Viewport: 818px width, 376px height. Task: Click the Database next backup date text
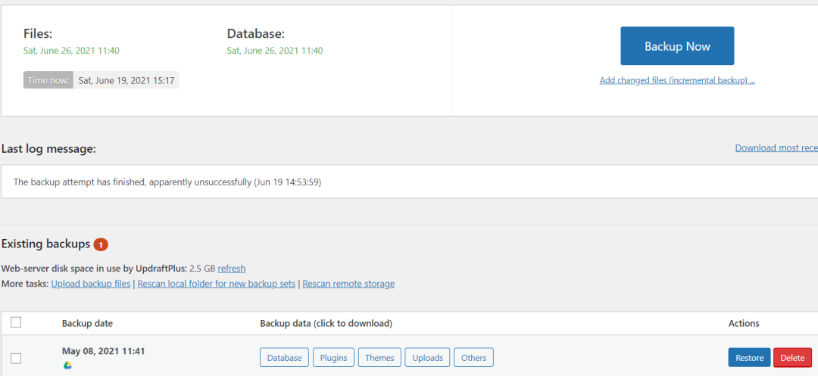tap(275, 51)
